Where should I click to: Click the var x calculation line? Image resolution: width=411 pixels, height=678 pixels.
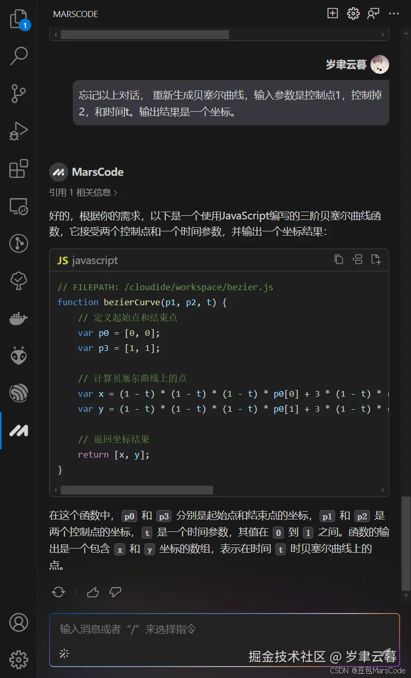coord(233,394)
